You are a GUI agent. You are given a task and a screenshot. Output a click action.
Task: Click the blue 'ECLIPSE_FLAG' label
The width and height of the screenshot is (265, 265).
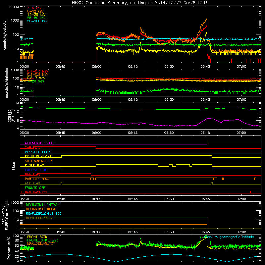click(x=36, y=170)
